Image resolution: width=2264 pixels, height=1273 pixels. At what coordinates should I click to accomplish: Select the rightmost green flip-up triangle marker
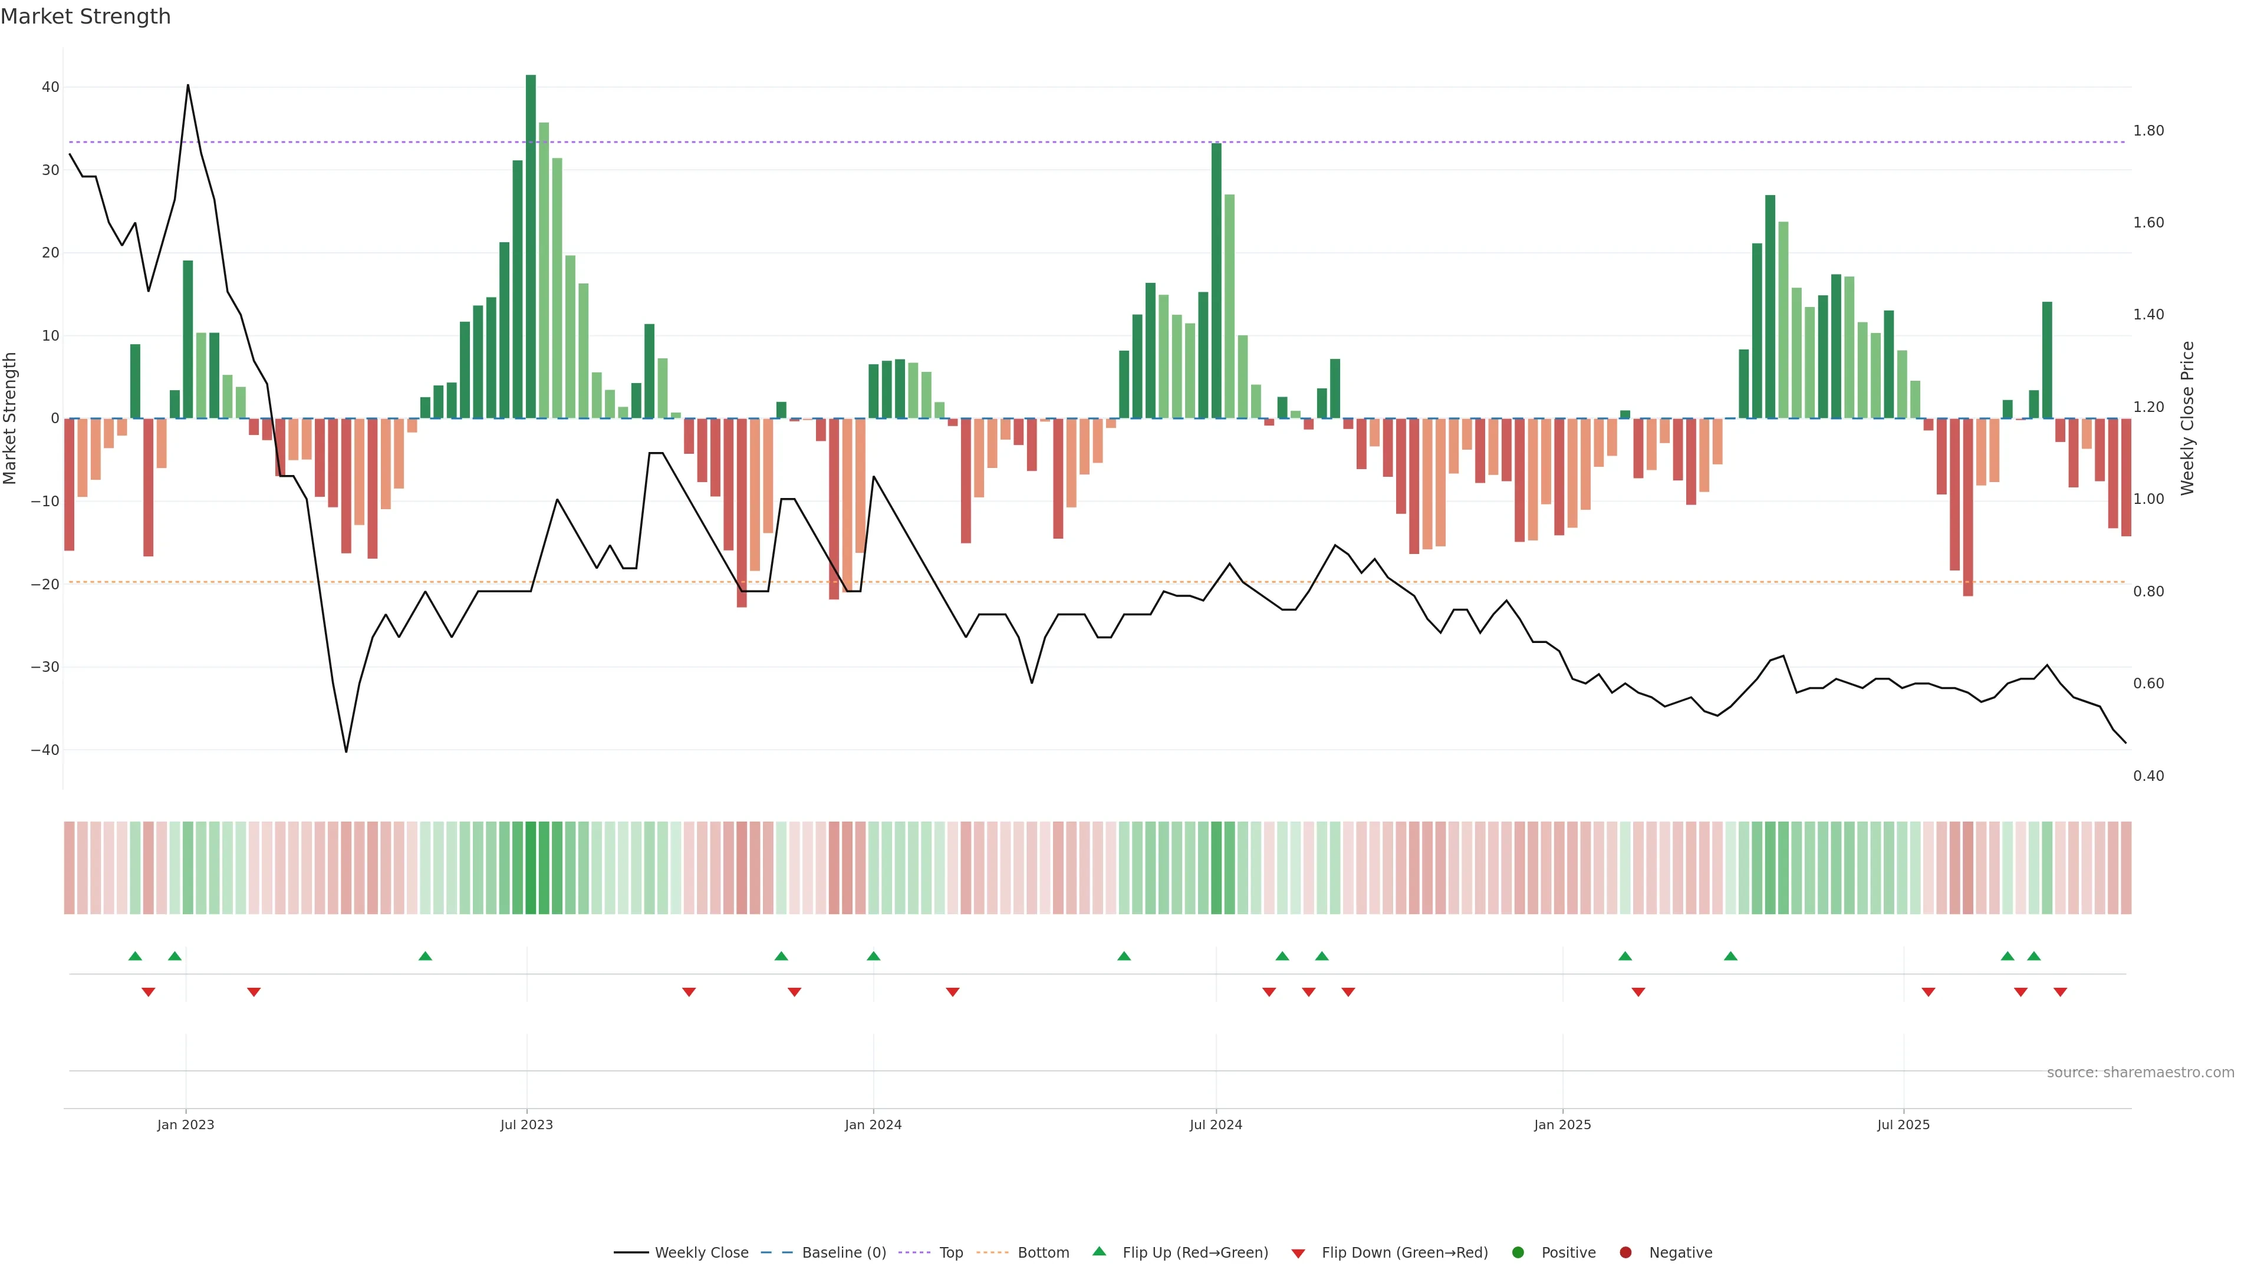click(x=2033, y=956)
